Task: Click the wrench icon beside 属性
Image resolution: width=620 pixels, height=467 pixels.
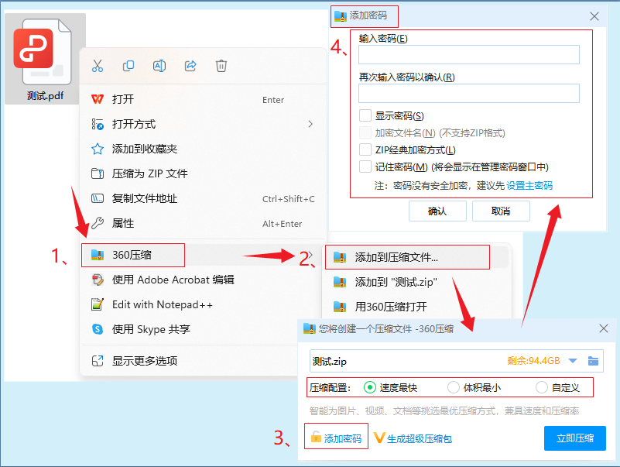Action: coord(98,223)
